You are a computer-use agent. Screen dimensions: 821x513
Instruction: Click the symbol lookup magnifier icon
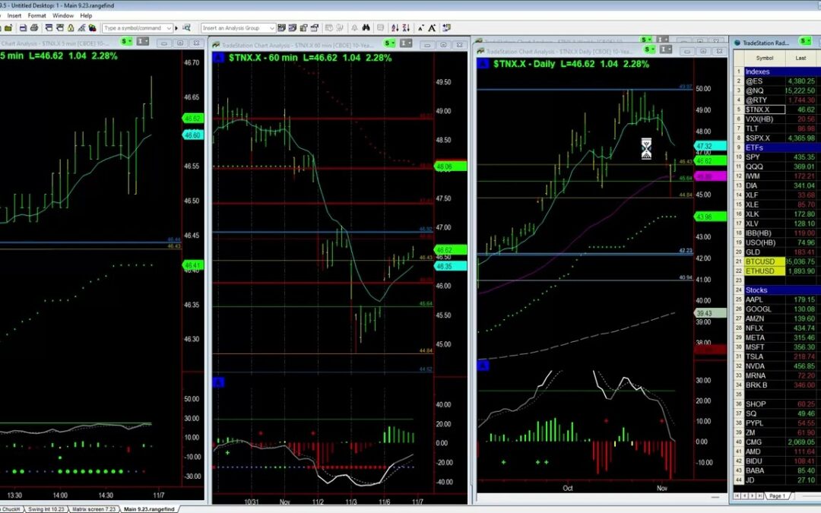pyautogui.click(x=187, y=28)
